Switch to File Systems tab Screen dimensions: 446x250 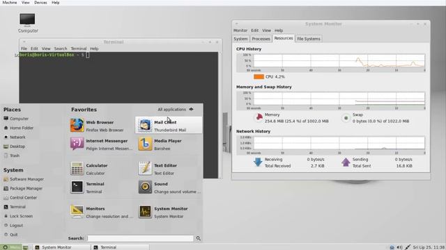coord(309,39)
